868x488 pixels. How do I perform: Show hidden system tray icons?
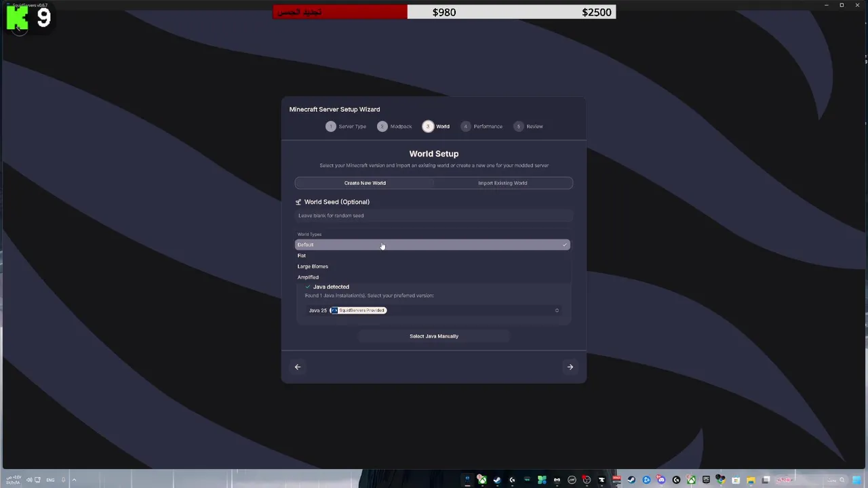(x=74, y=480)
